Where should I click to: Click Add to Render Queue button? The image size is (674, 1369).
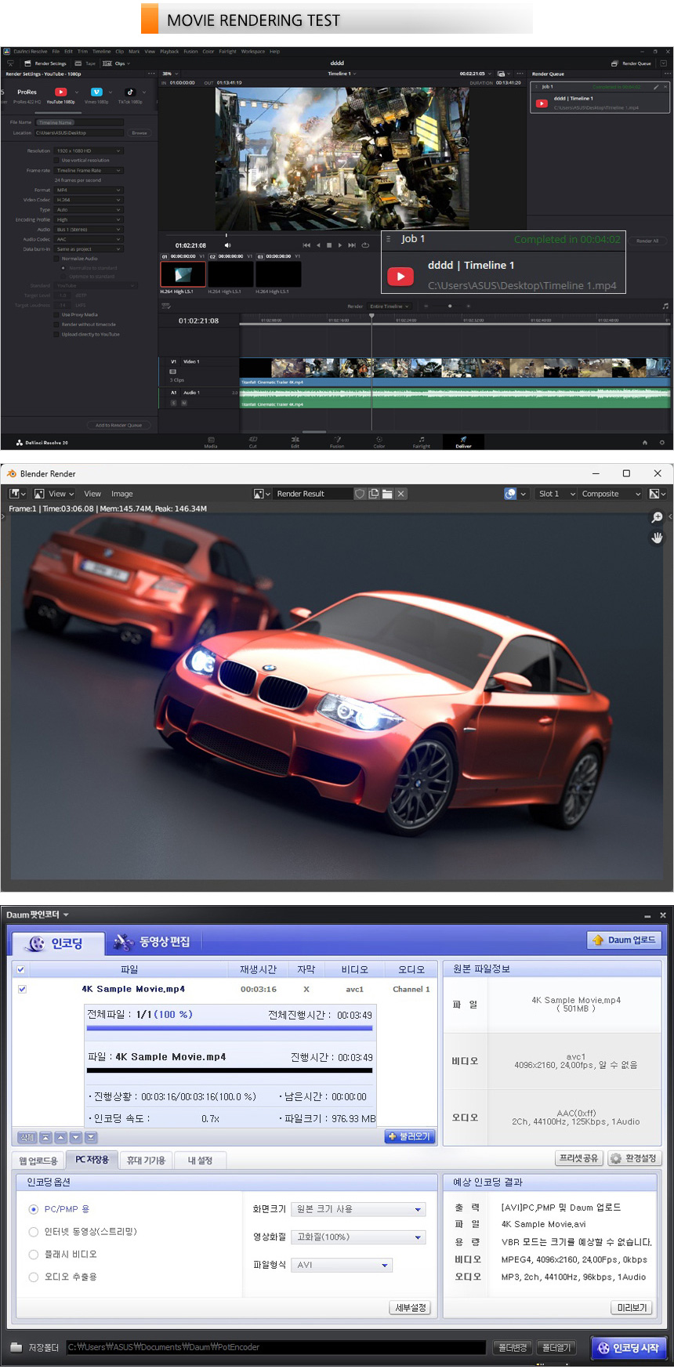tap(118, 426)
